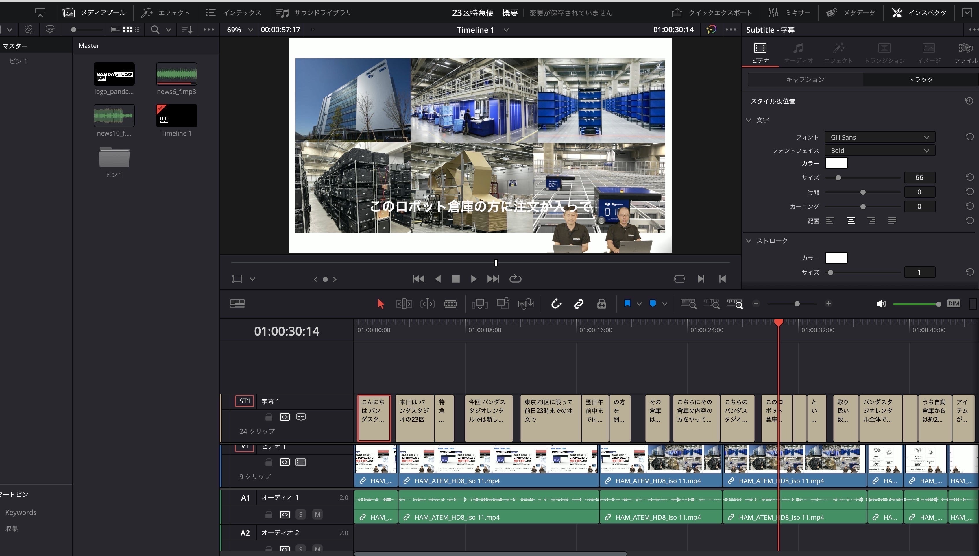
Task: Toggle timeline snapping magnet icon
Action: point(556,304)
